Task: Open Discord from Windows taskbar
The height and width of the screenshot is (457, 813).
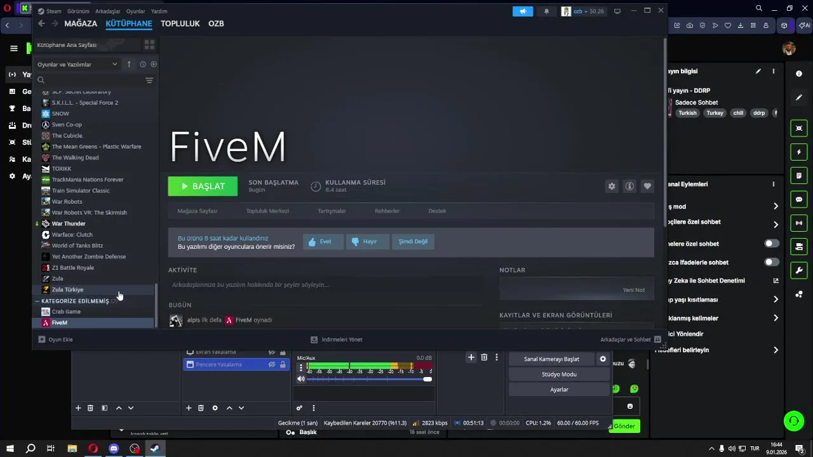Action: [x=114, y=449]
